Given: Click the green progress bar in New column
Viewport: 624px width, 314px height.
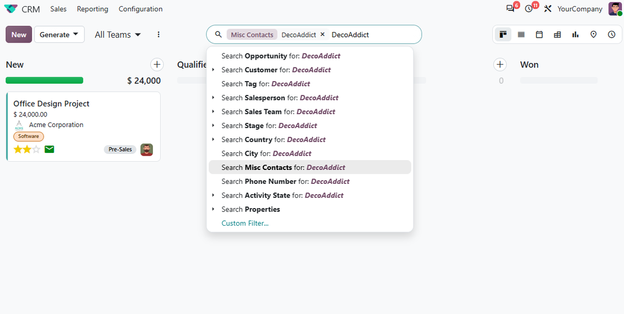Looking at the screenshot, I should [45, 80].
